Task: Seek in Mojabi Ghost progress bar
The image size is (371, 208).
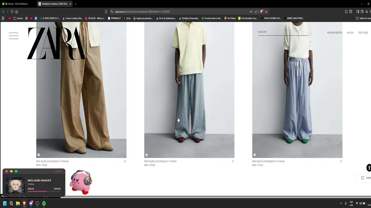Action: tap(44, 191)
